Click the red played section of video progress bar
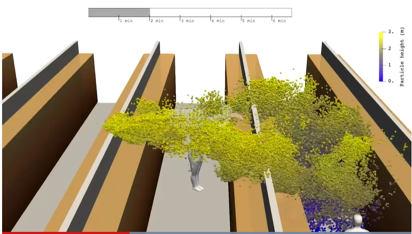This screenshot has height=234, width=412. pos(63,232)
